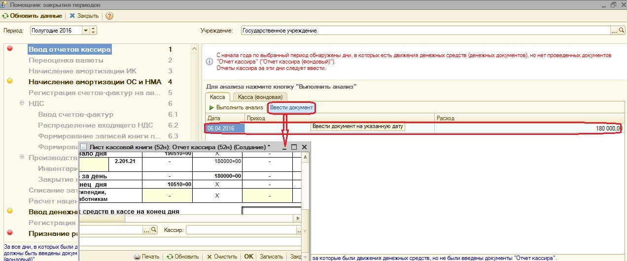627x261 pixels.
Task: Click the Очистить cross icon
Action: [x=209, y=257]
